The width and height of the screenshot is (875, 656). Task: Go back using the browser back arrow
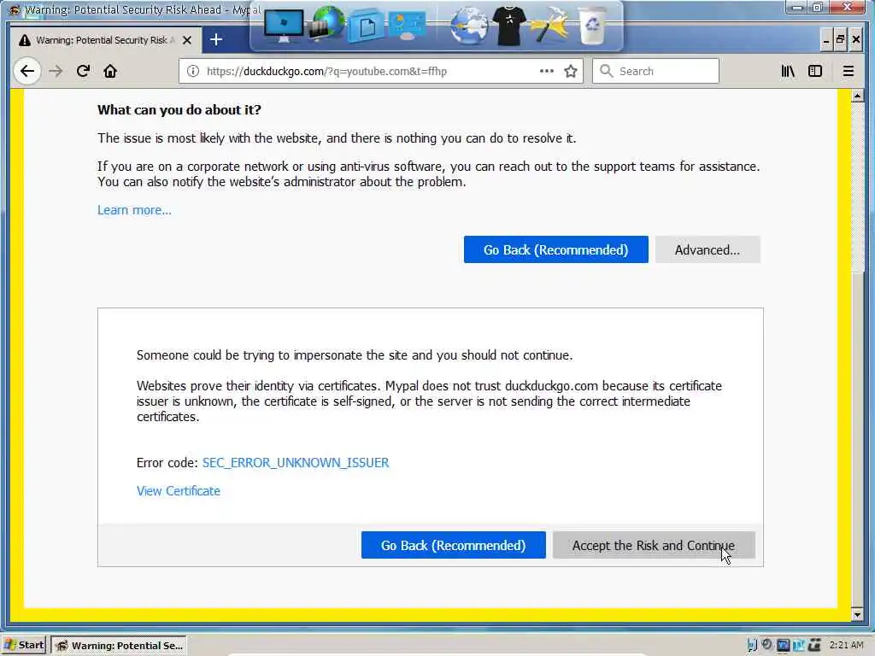pyautogui.click(x=27, y=72)
